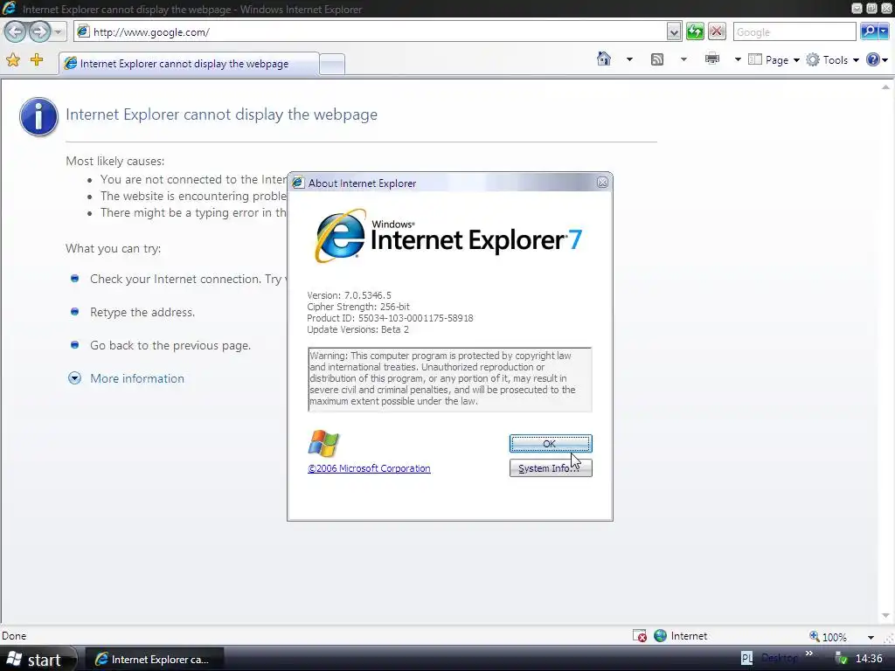Click the blue info icon on error page

tap(38, 116)
